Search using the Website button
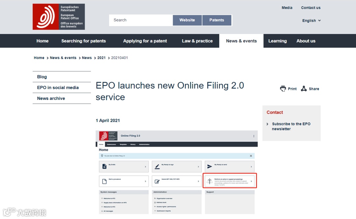This screenshot has height=219, width=356. (x=187, y=20)
